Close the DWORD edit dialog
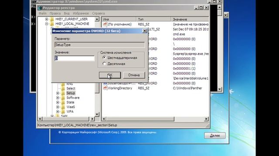 (145, 31)
